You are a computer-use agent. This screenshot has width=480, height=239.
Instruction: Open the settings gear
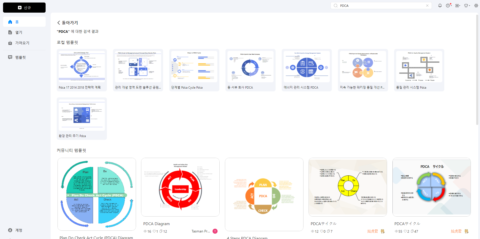[x=476, y=6]
